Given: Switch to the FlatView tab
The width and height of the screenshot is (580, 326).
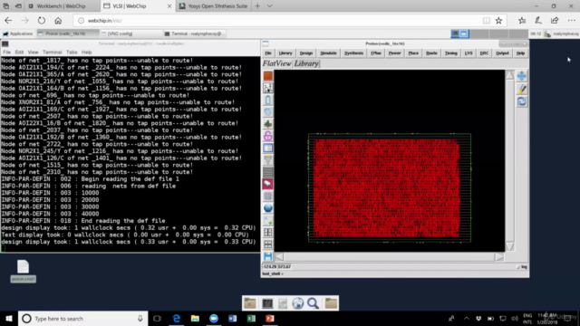Looking at the screenshot, I should (x=277, y=63).
